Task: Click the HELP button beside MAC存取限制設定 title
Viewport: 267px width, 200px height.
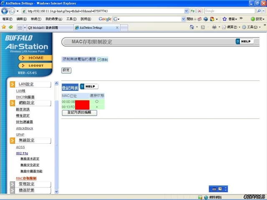Action: click(x=244, y=41)
